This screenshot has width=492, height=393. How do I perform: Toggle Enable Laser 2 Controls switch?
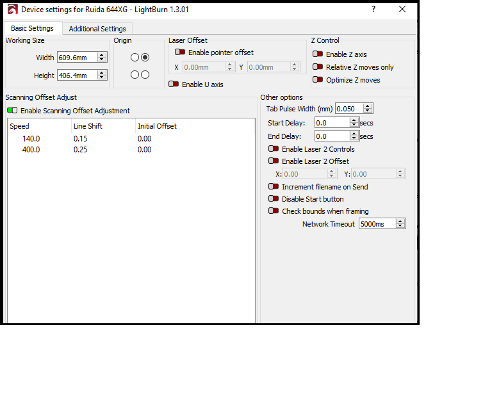pyautogui.click(x=274, y=148)
